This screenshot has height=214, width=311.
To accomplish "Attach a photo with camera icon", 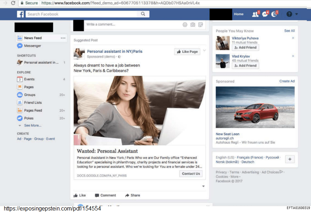I will pyautogui.click(x=193, y=25).
